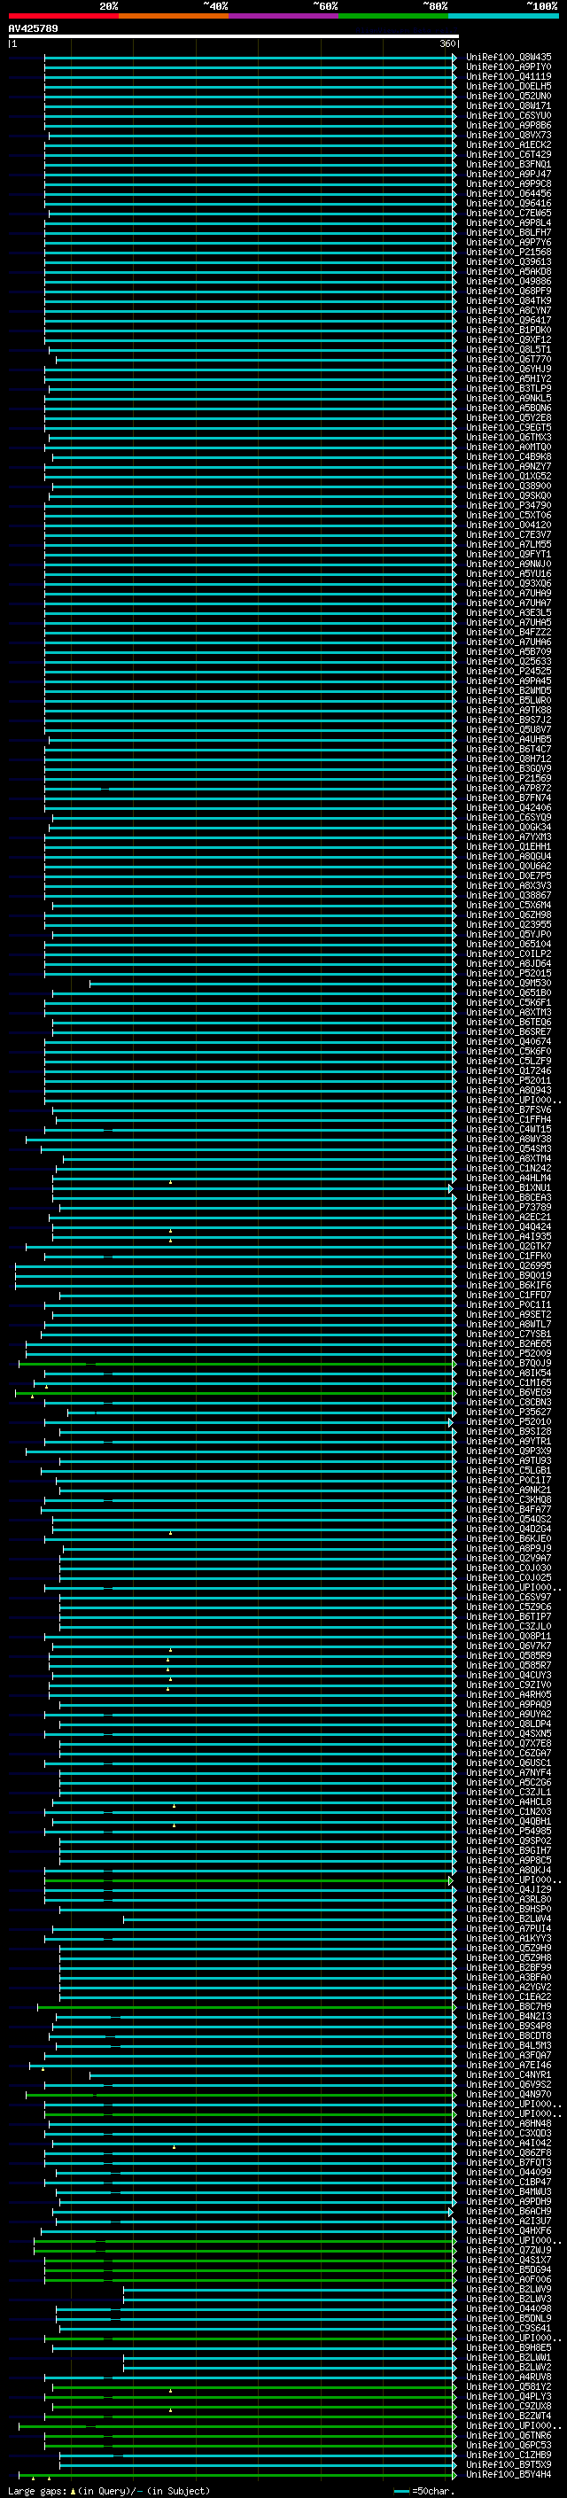Select label UniRef100_B7FSV6
The height and width of the screenshot is (2498, 567).
click(508, 1109)
